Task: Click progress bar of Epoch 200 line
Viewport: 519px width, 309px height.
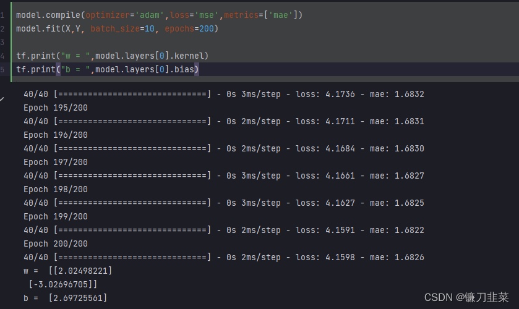Action: pos(132,257)
